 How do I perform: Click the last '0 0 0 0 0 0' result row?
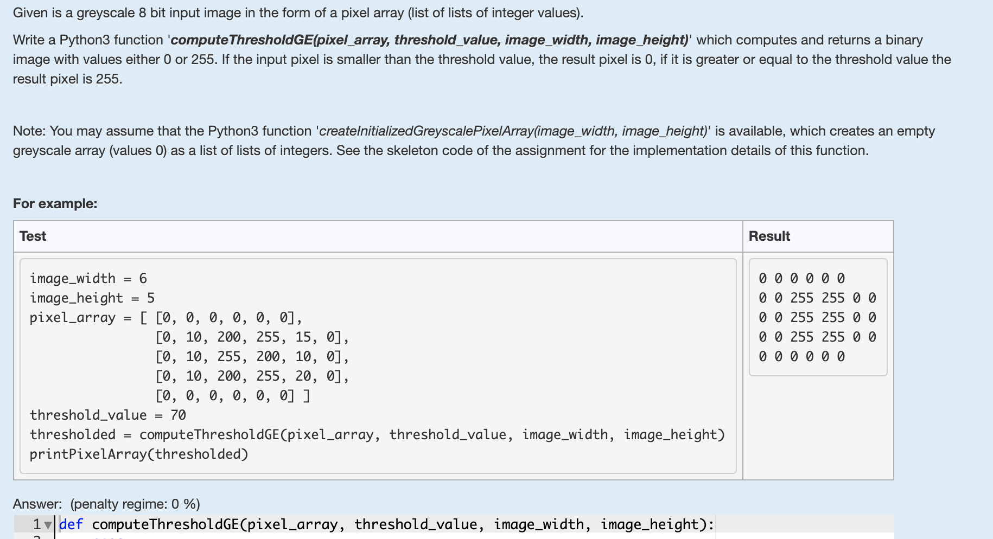tap(801, 357)
